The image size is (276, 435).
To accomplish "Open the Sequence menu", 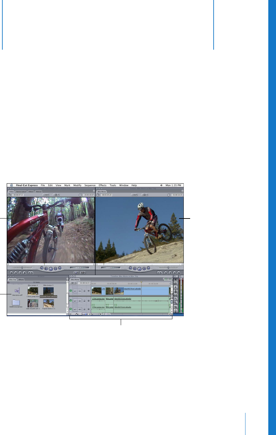I will pyautogui.click(x=90, y=185).
